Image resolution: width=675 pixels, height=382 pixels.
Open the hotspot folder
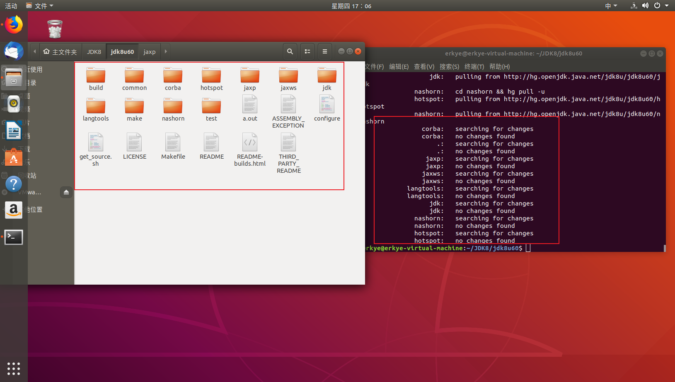(x=211, y=79)
